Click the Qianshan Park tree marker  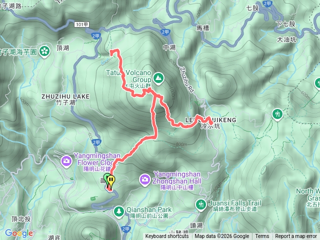pos(119,211)
